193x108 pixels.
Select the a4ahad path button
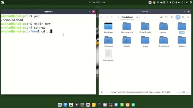pyautogui.click(x=127, y=17)
